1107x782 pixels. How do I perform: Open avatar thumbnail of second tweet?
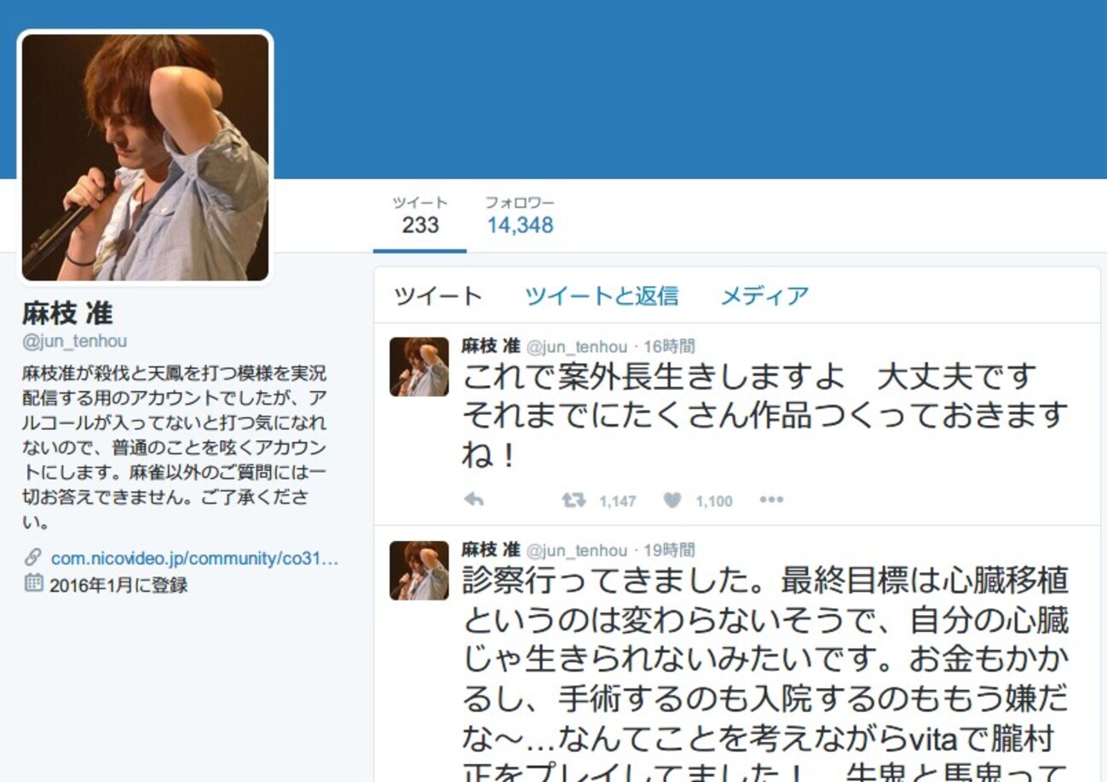pos(419,571)
